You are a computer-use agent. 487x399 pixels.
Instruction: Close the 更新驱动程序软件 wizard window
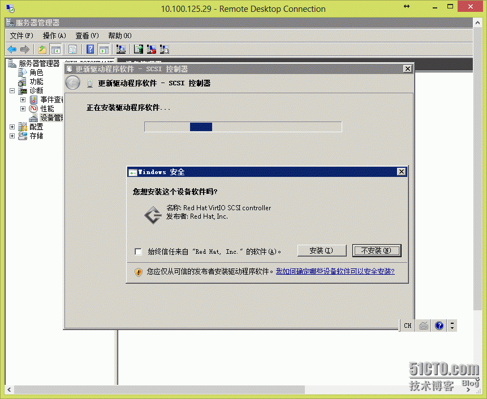(x=407, y=68)
